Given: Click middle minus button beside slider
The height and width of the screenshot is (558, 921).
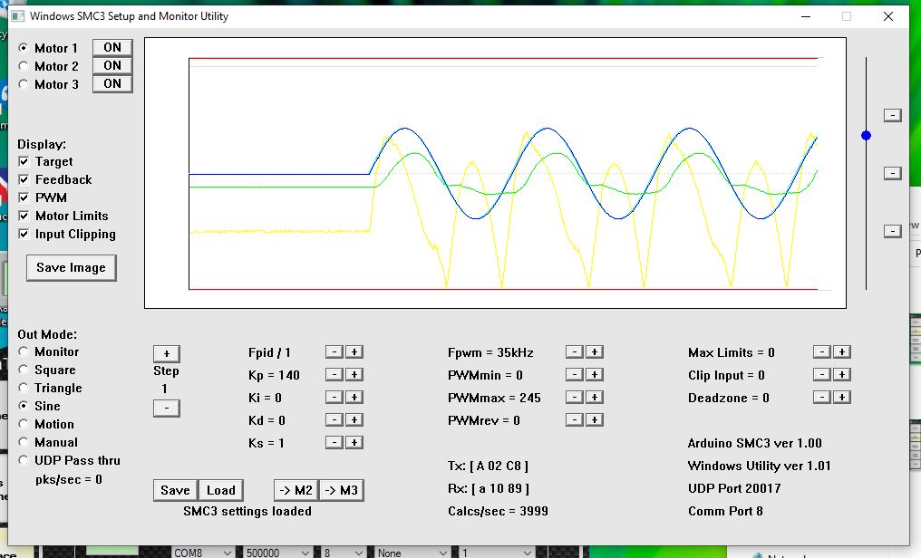Looking at the screenshot, I should (892, 173).
